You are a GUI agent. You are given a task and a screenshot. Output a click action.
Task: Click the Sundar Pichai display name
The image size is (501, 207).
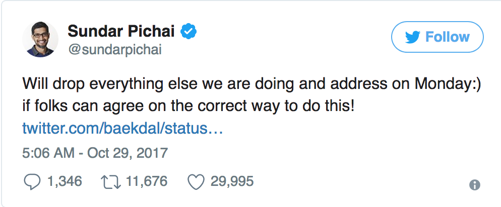(121, 32)
